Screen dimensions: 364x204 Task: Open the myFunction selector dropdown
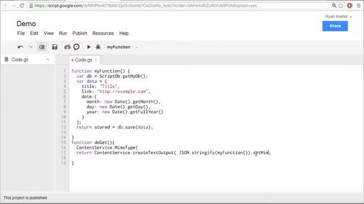(x=123, y=47)
